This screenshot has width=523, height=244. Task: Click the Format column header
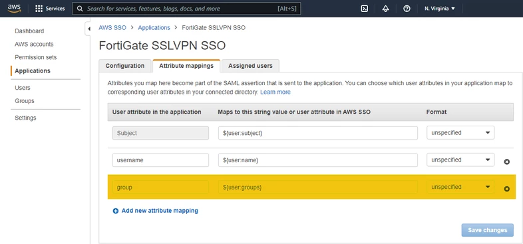[x=436, y=112]
